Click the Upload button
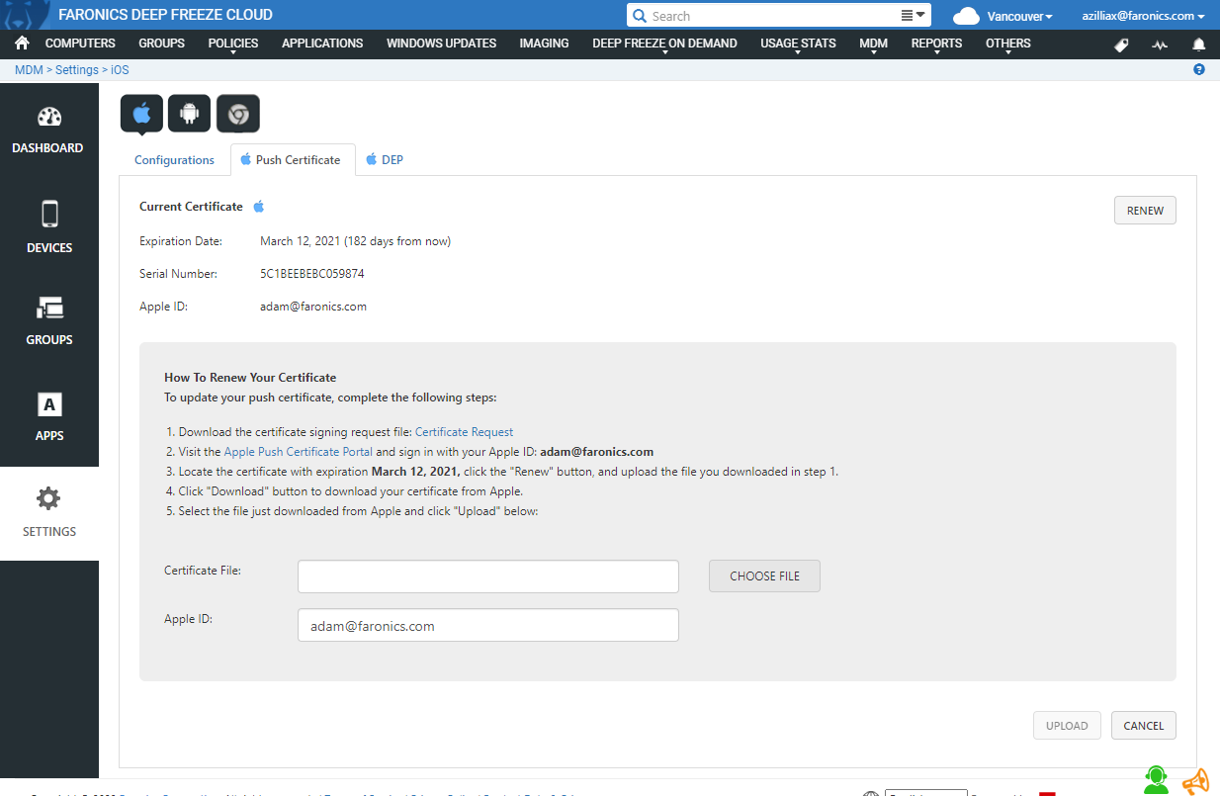The image size is (1220, 796). tap(1067, 726)
